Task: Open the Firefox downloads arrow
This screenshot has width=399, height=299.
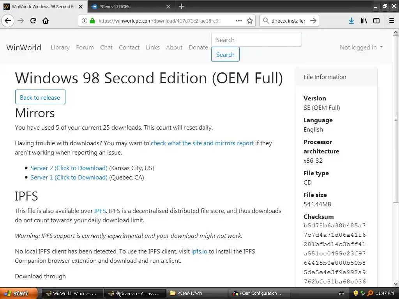Action: point(351,21)
